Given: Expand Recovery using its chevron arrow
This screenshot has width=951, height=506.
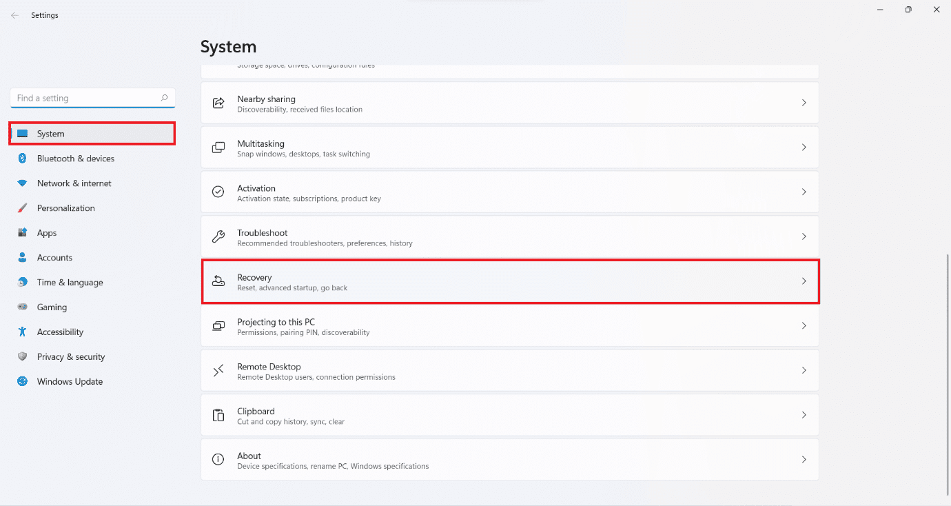Looking at the screenshot, I should (804, 281).
